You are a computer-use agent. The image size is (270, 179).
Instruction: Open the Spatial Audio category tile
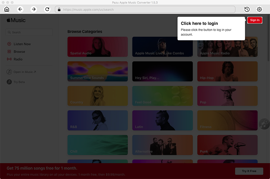click(x=98, y=47)
